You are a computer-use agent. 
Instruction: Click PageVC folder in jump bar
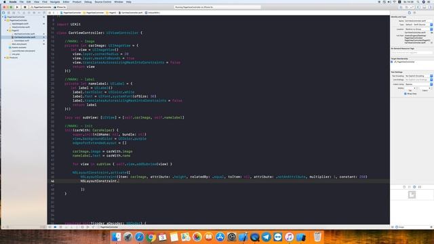pyautogui.click(x=111, y=13)
